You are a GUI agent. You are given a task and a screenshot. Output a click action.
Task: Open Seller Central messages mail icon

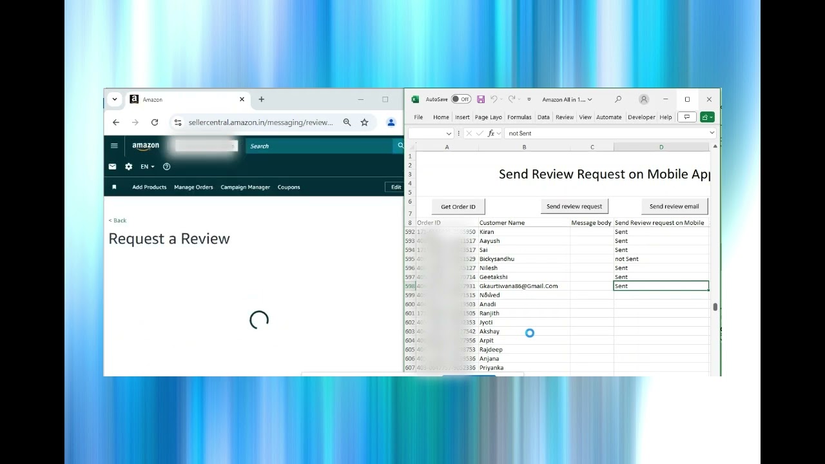point(112,166)
